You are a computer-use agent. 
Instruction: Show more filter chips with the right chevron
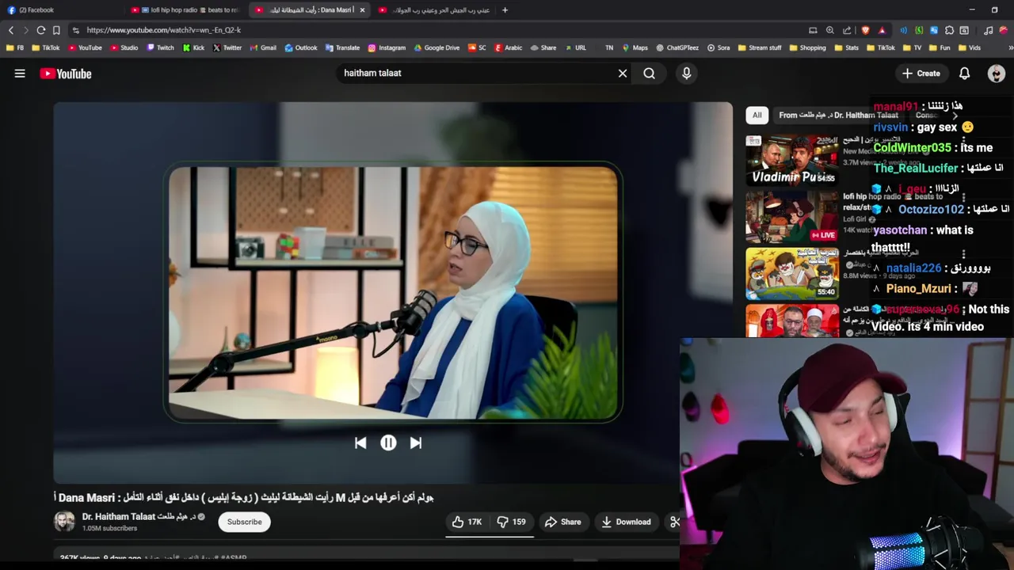click(x=955, y=116)
